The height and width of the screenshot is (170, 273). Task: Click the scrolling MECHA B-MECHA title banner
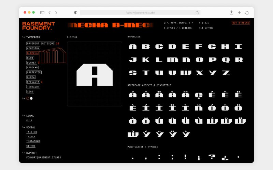coord(110,25)
